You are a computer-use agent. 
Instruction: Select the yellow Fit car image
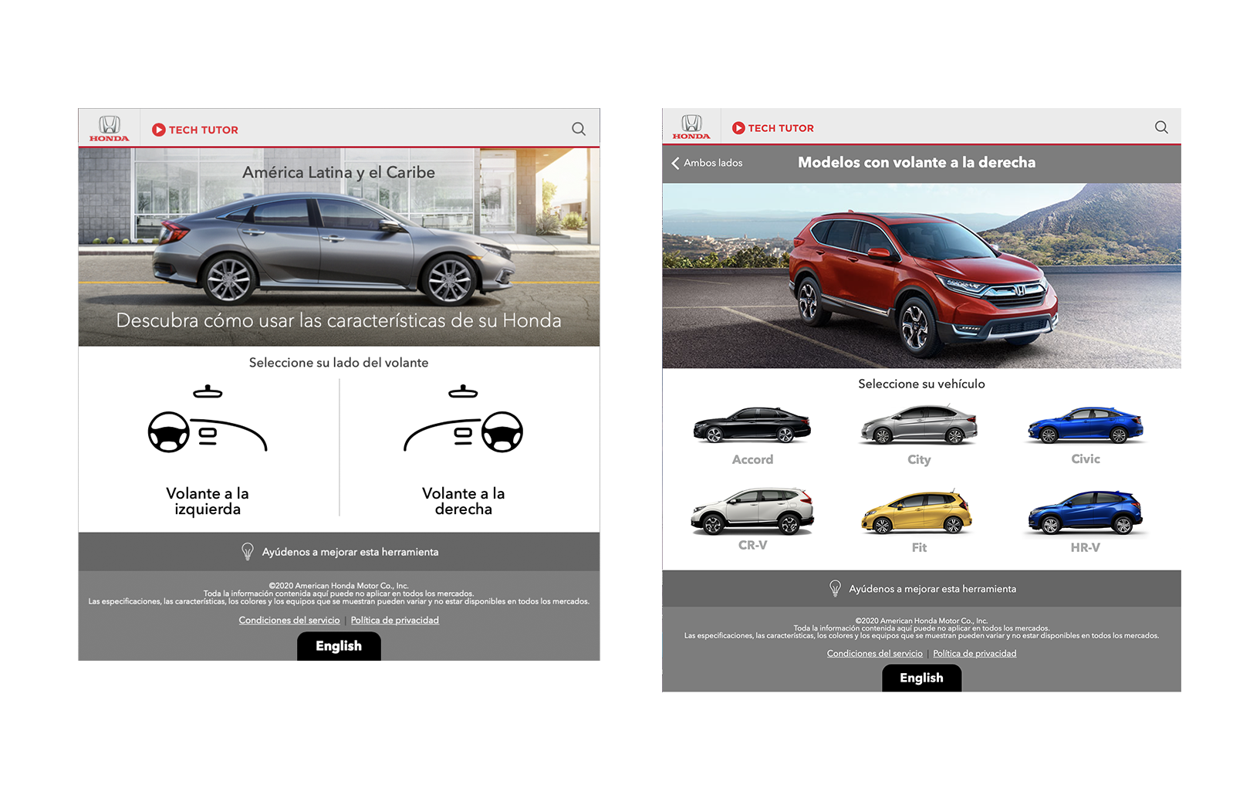click(x=917, y=513)
